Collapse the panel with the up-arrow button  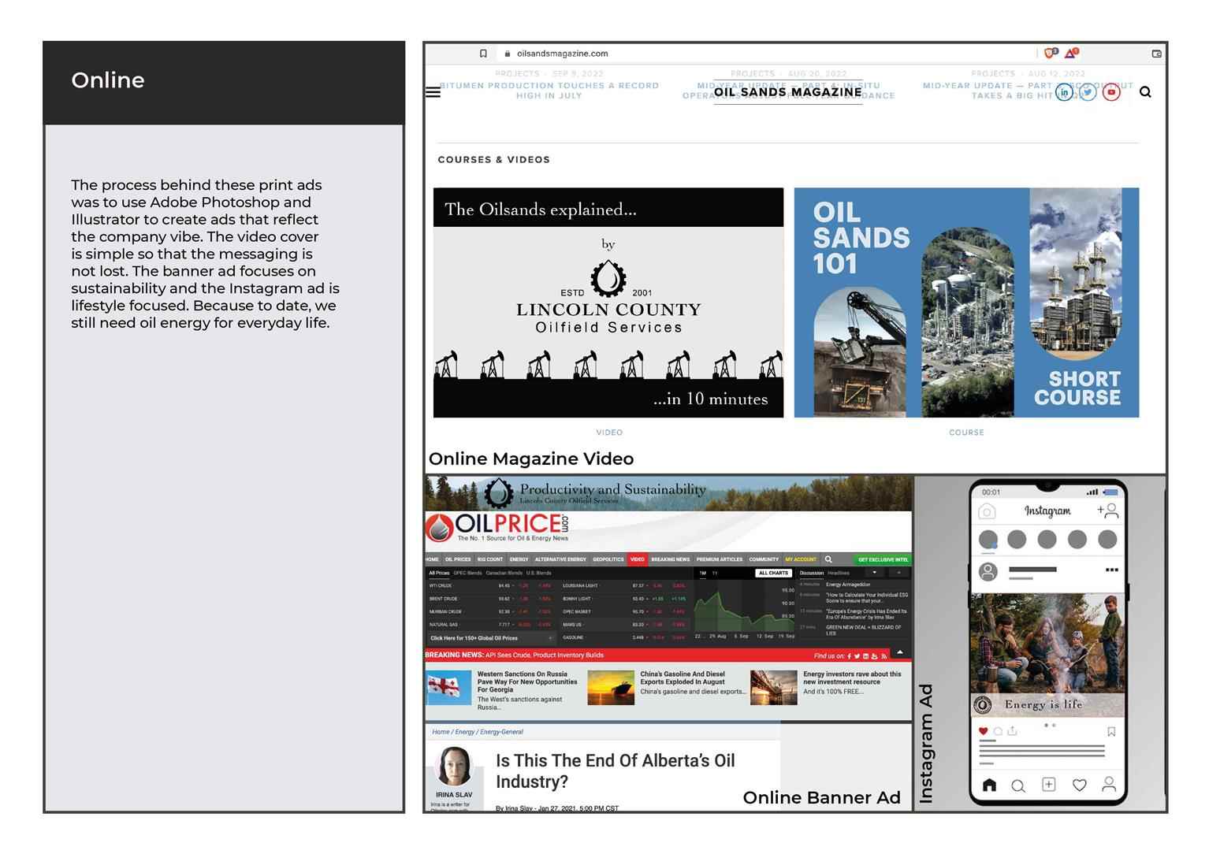pyautogui.click(x=899, y=653)
